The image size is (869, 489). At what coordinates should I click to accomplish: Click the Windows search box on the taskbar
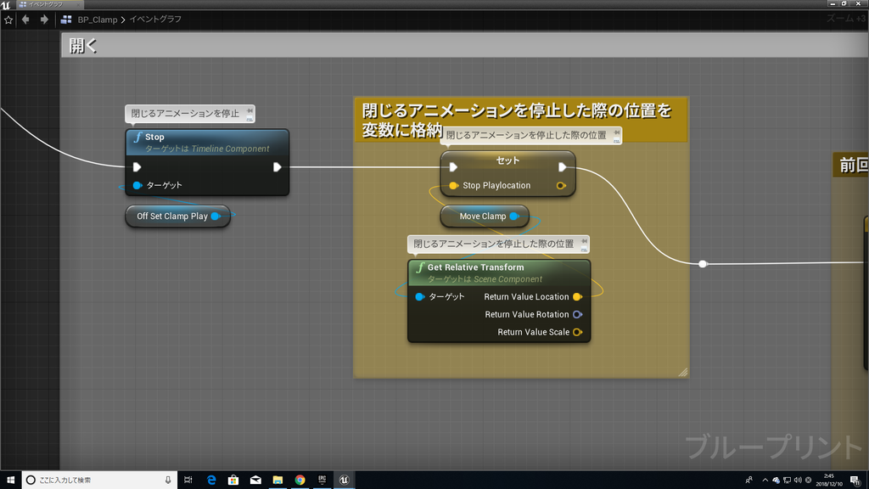pyautogui.click(x=93, y=480)
